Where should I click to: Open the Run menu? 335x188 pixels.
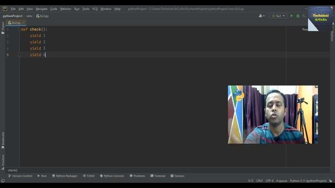pos(77,9)
